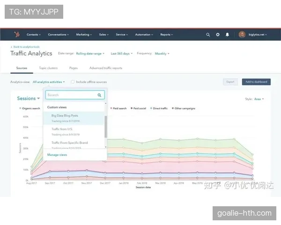Click the HubSpot sprocket logo
Viewport: 281px width, 225px height.
tap(17, 35)
